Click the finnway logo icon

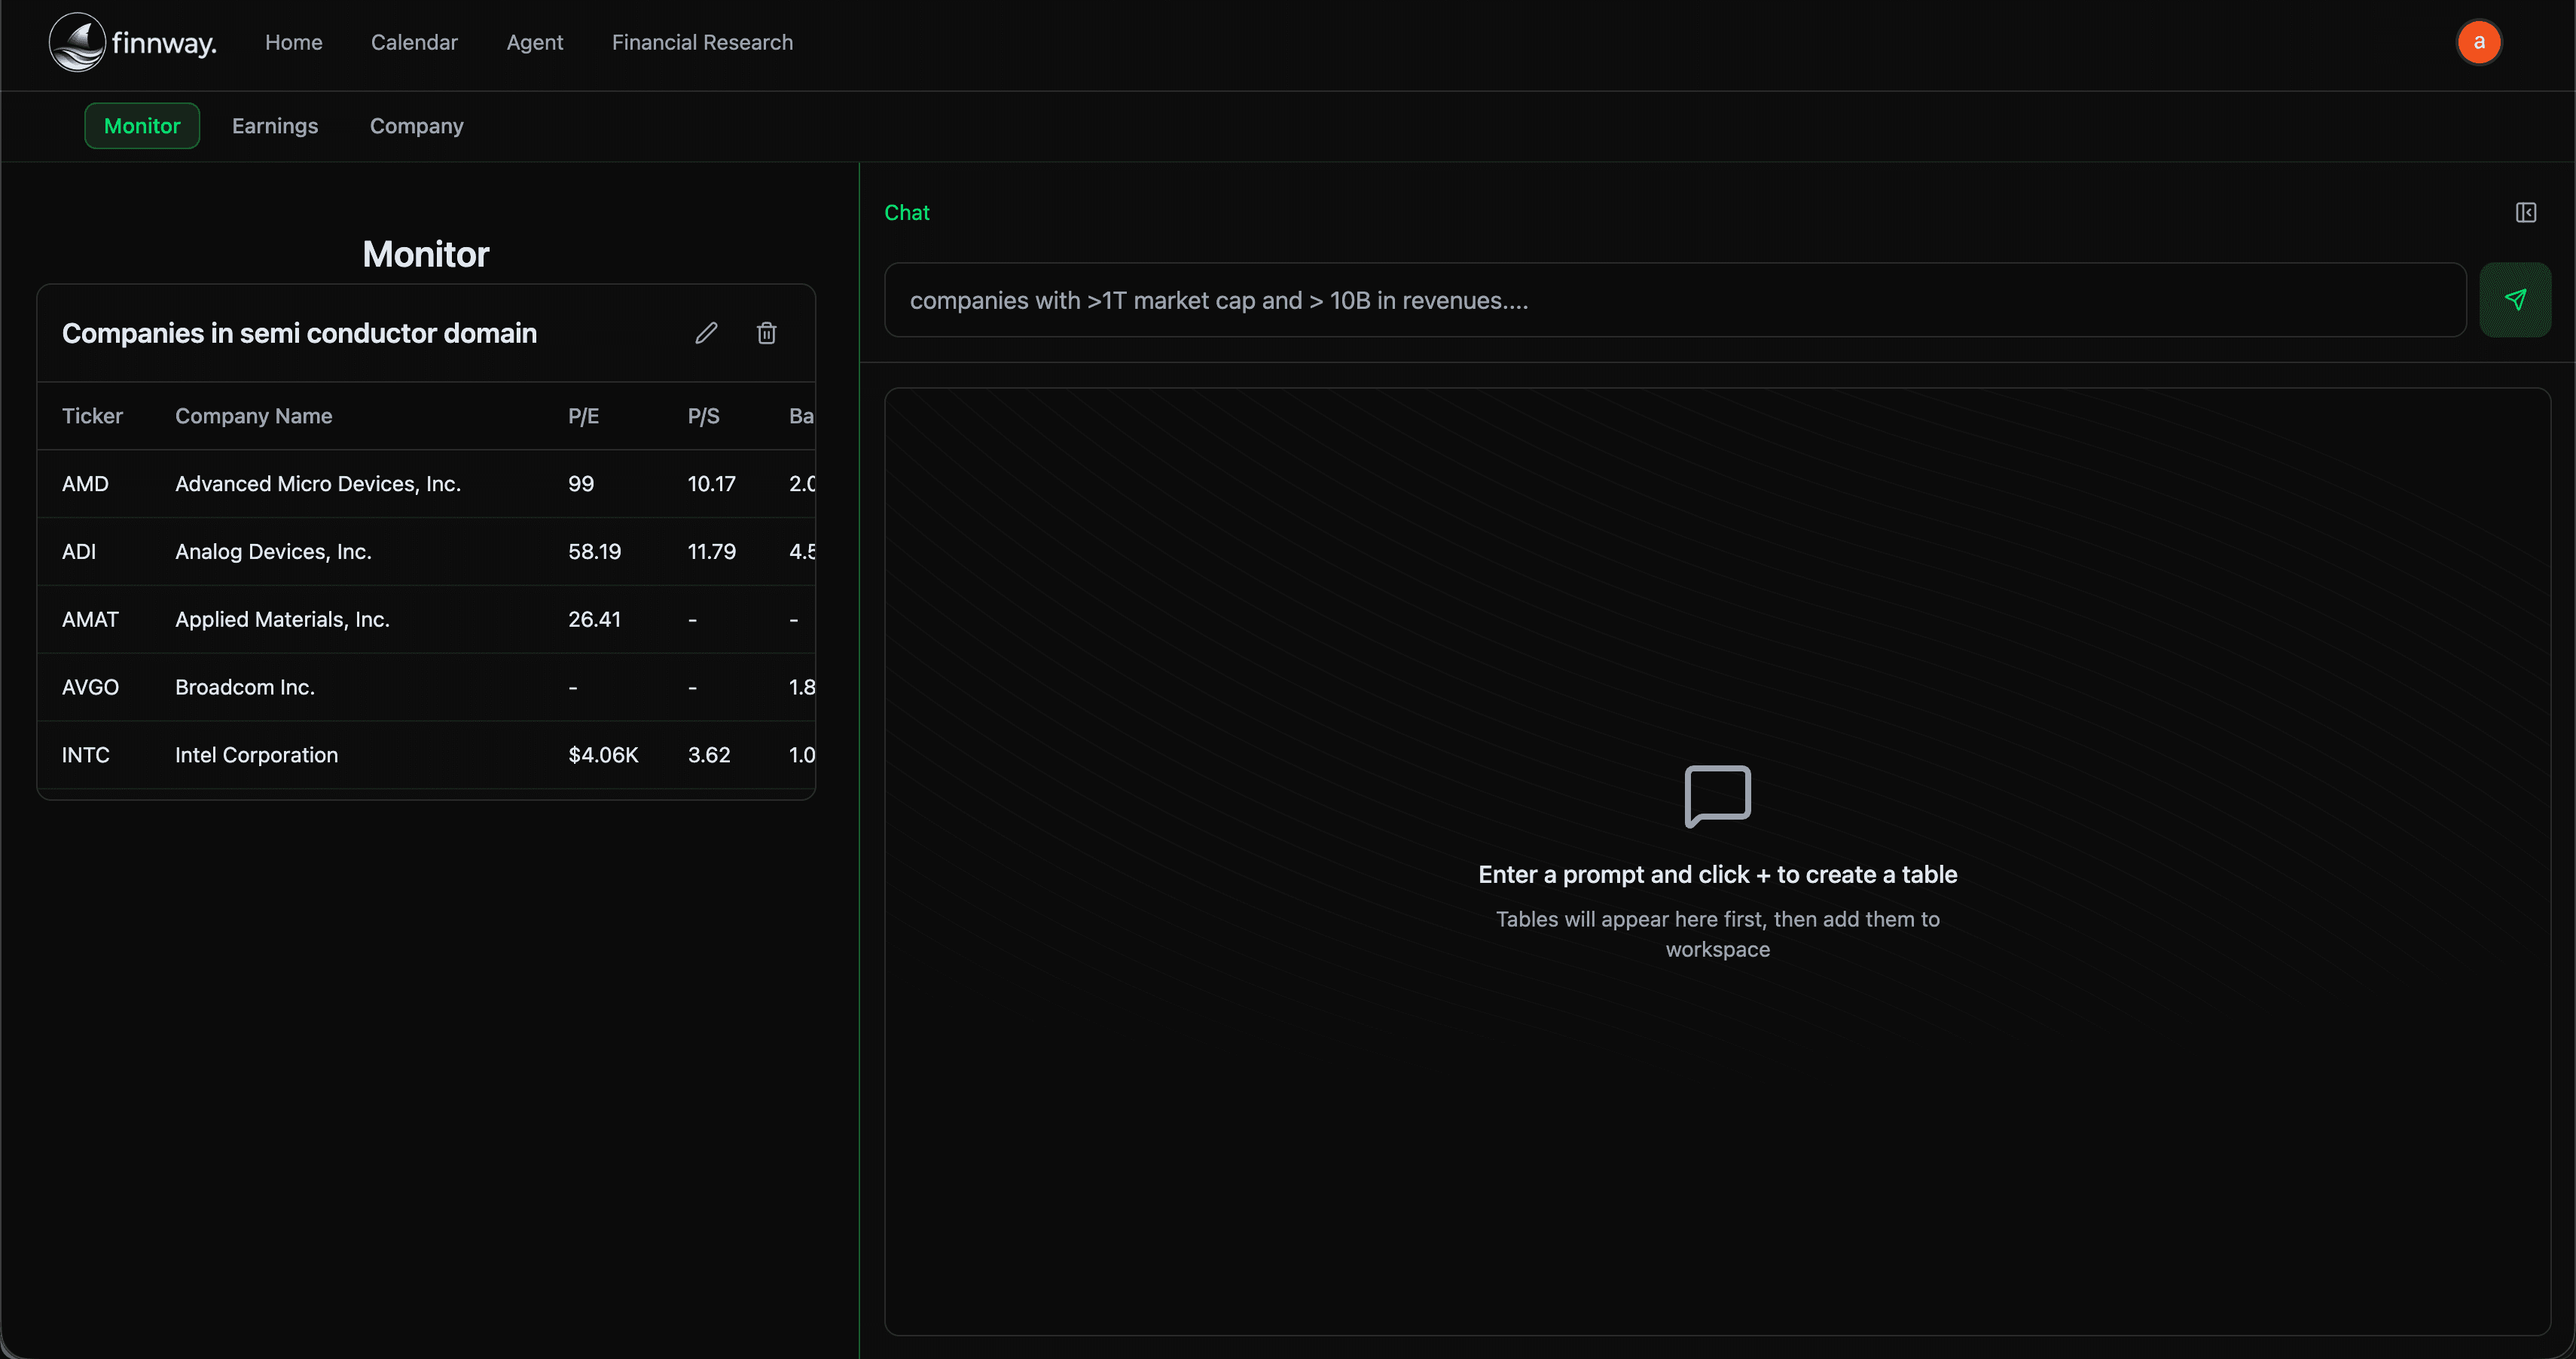point(77,42)
